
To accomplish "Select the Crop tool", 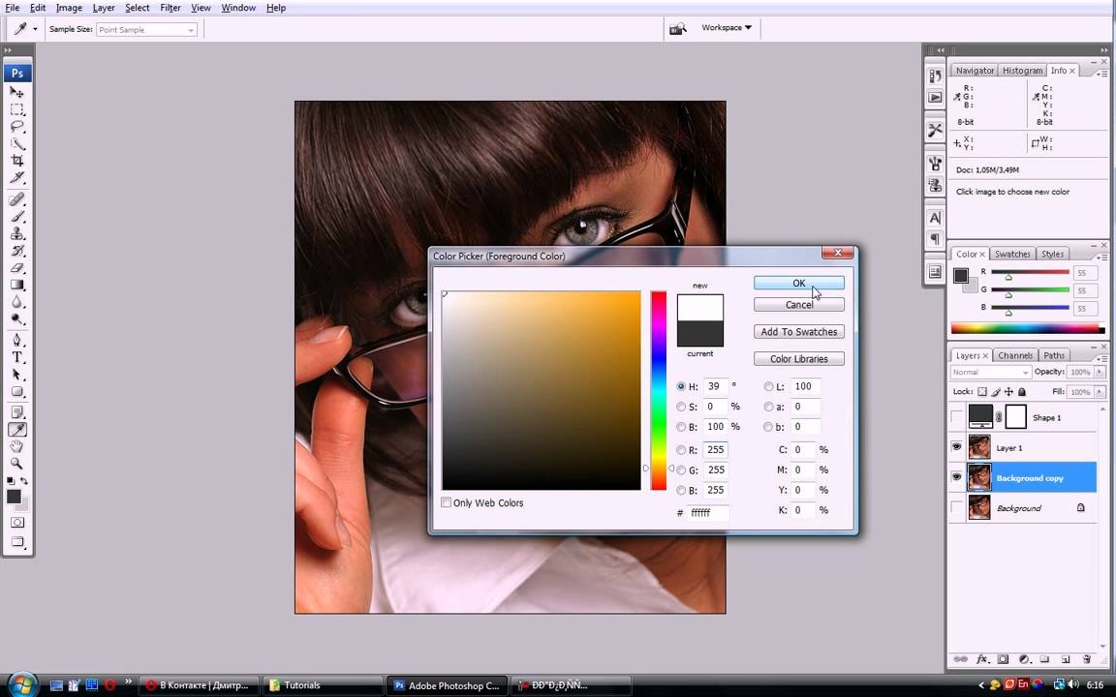I will pos(16,161).
